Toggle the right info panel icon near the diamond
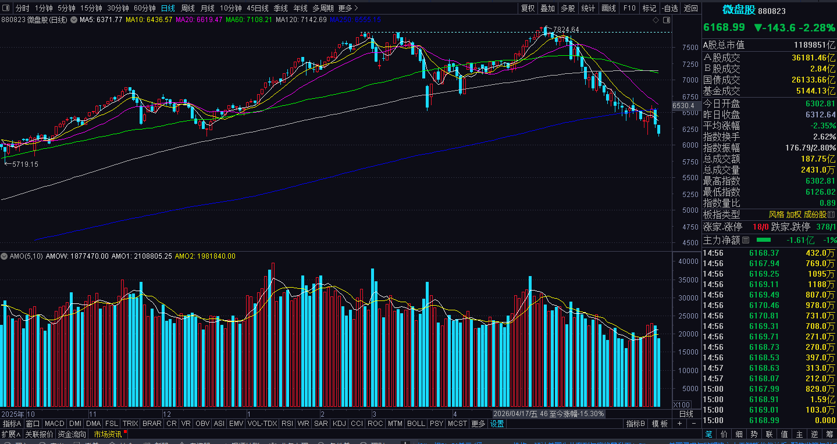Screen dimensions: 837x444 click(x=667, y=20)
